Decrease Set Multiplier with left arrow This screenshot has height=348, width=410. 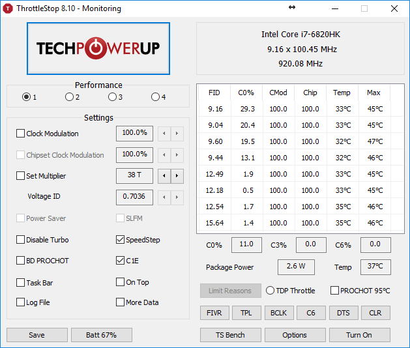point(164,176)
